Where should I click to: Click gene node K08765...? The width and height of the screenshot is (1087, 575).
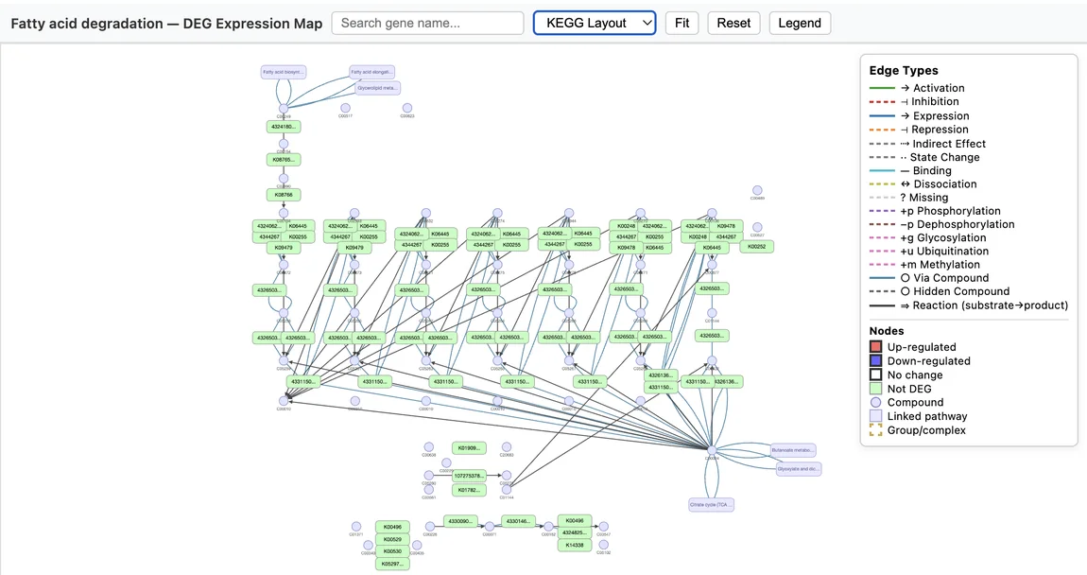[x=284, y=160]
